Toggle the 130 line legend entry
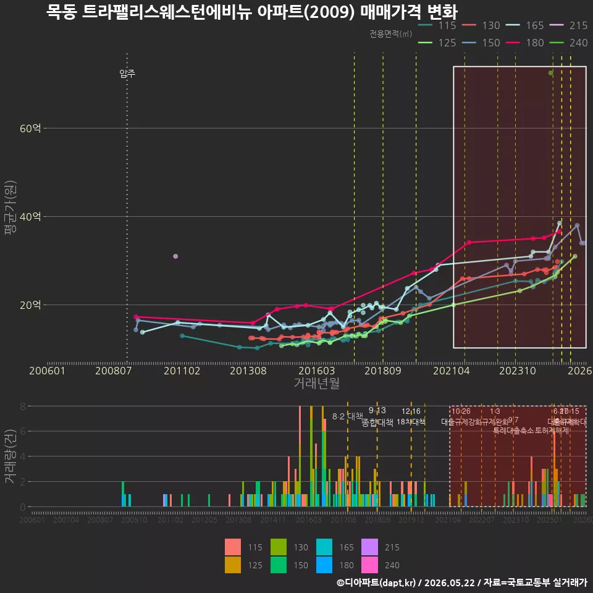593x593 pixels. (x=481, y=25)
